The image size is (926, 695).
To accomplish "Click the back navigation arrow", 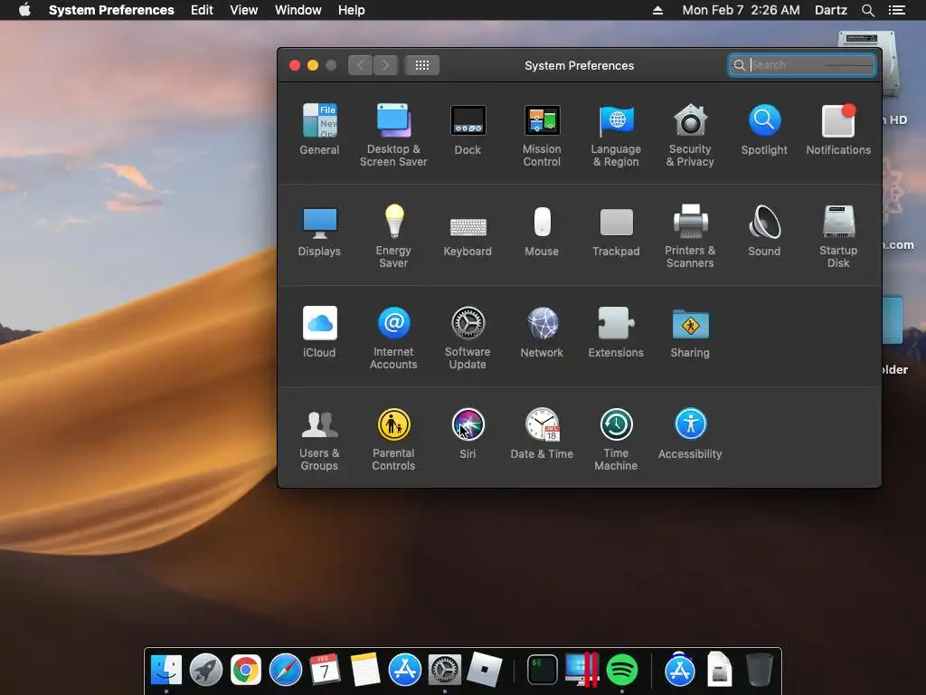I will (360, 65).
